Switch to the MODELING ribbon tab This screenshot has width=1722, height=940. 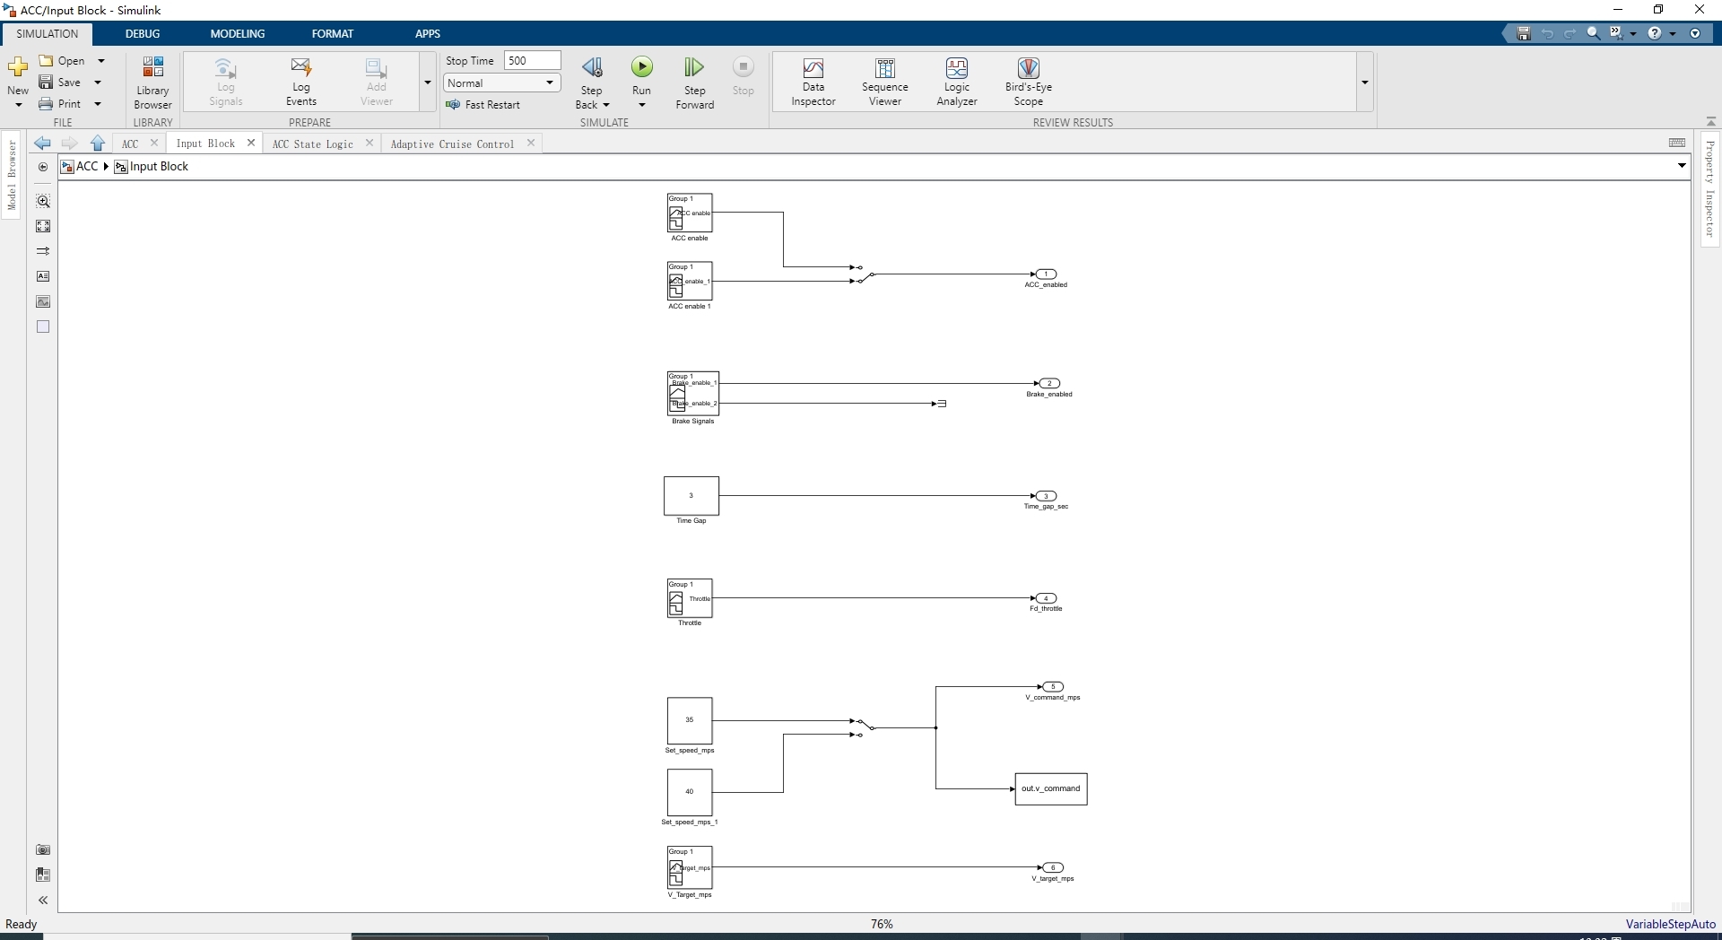point(238,34)
